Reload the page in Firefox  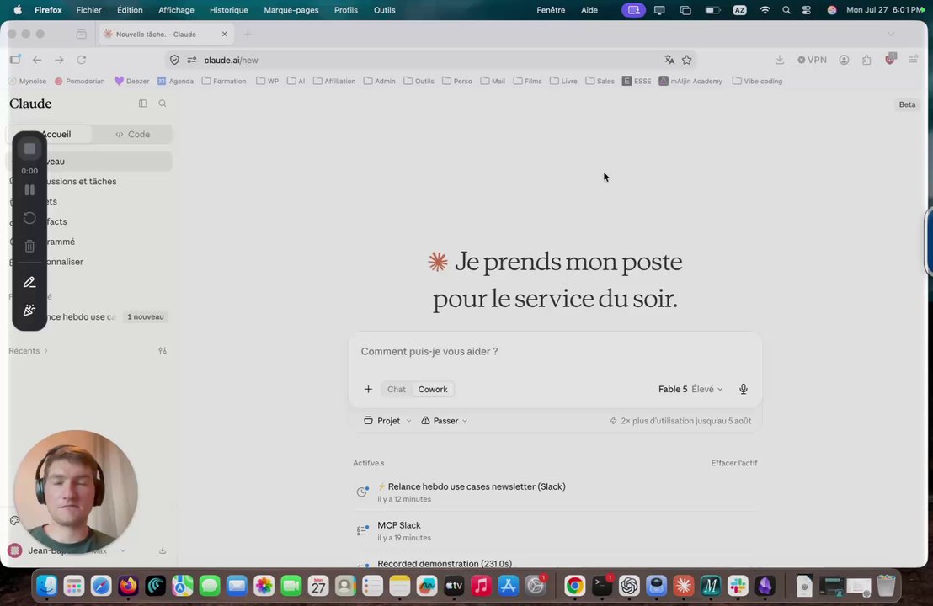pos(82,60)
